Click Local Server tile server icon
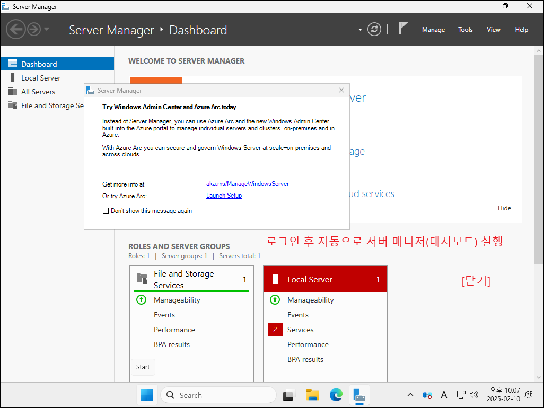Screen dimensions: 544x408 tap(276, 279)
